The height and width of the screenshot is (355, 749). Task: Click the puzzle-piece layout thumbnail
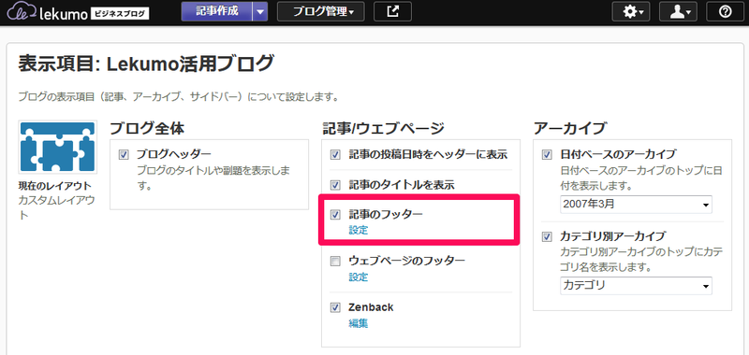(58, 147)
